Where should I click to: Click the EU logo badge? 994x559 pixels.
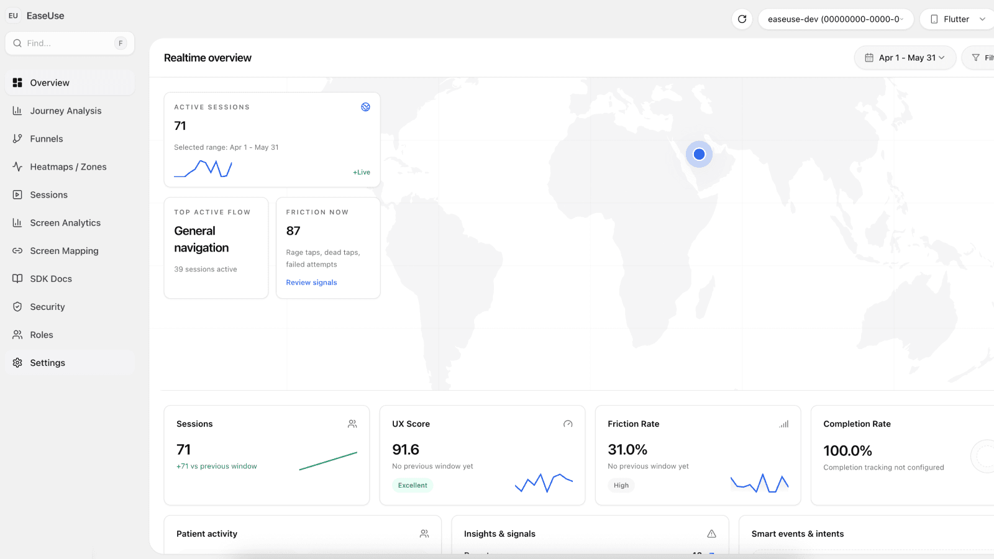(13, 16)
